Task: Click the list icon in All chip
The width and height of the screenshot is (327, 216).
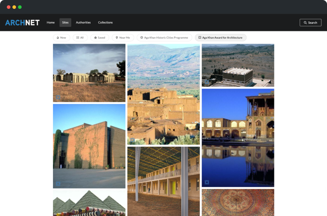Action: tap(78, 38)
